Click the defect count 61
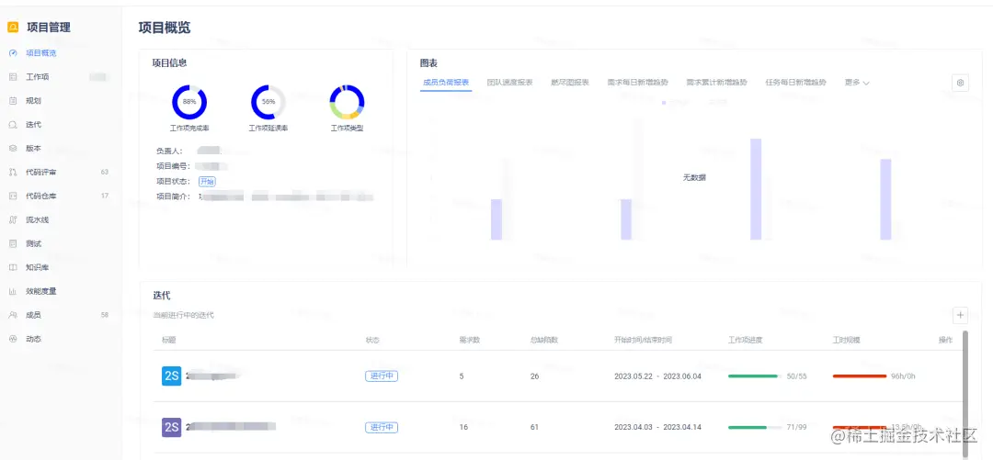Image resolution: width=993 pixels, height=460 pixels. click(x=534, y=427)
